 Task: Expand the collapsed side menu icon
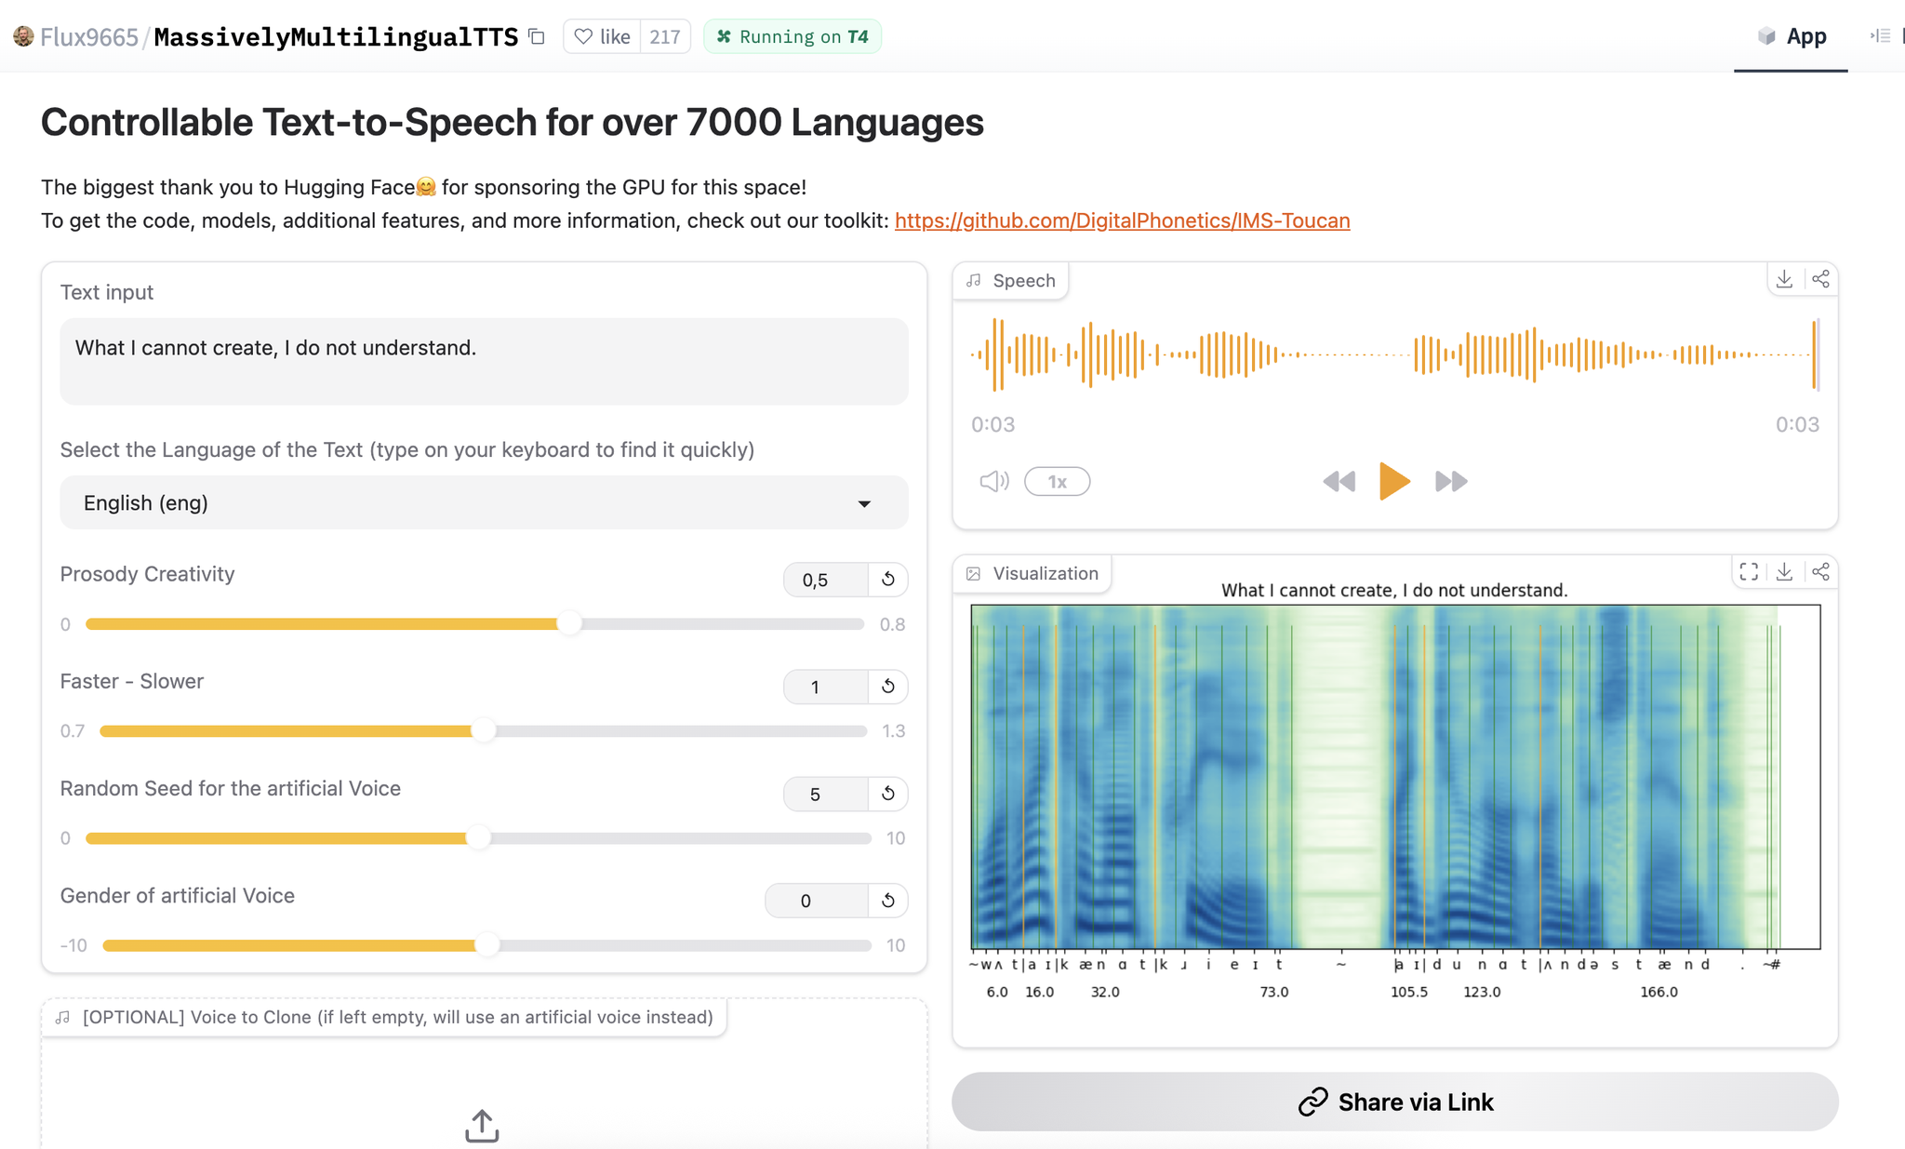pyautogui.click(x=1881, y=36)
